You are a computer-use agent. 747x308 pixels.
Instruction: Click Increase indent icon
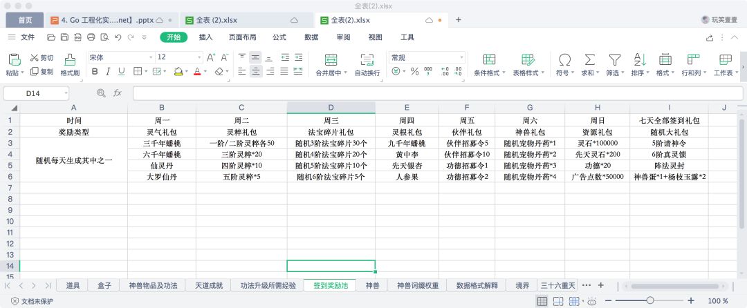pyautogui.click(x=299, y=57)
